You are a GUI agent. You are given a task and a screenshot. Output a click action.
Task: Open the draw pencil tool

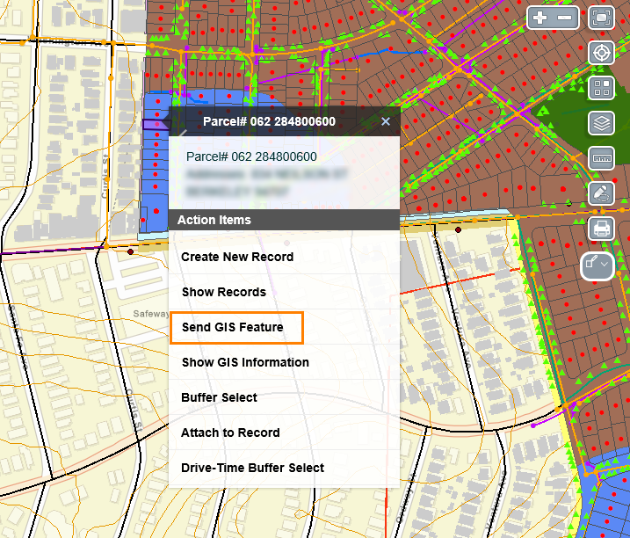point(602,193)
